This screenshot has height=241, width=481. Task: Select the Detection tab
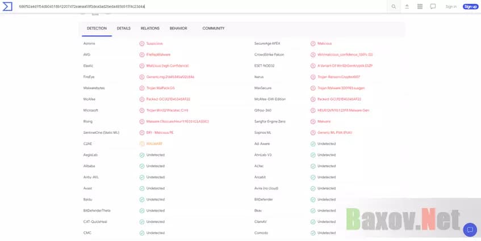(97, 28)
